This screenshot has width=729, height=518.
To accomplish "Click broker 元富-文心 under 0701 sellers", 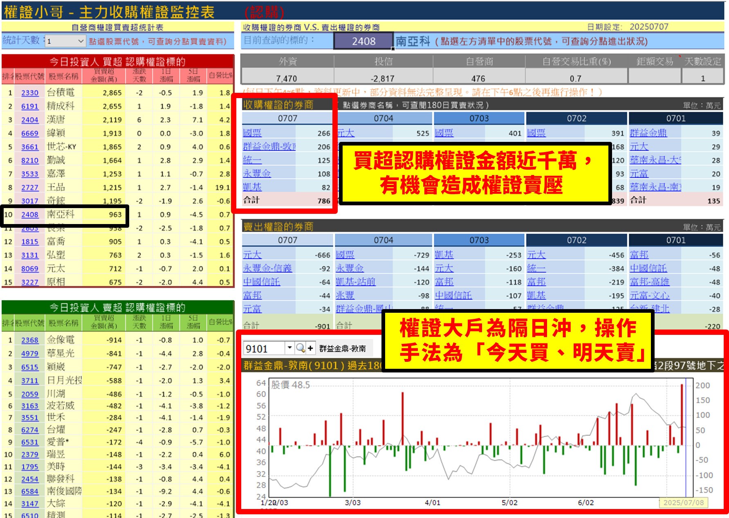I will tap(650, 295).
